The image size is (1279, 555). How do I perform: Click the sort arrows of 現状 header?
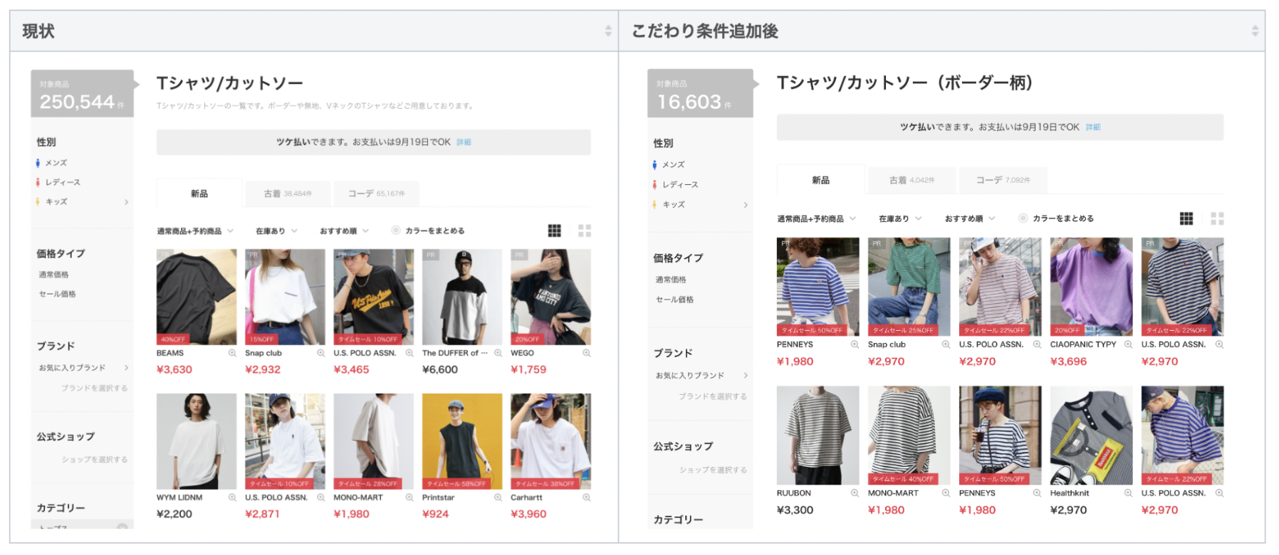point(608,31)
